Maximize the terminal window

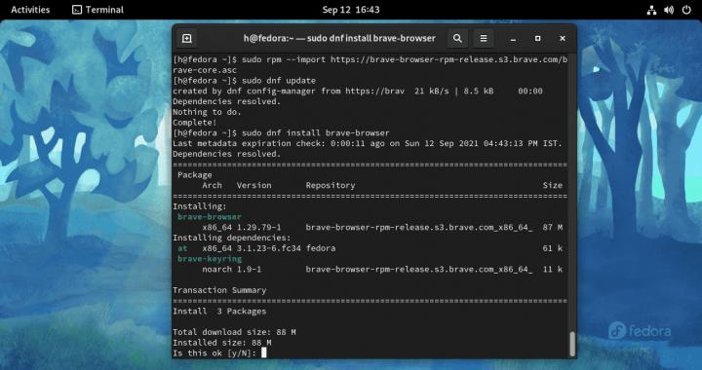click(537, 38)
